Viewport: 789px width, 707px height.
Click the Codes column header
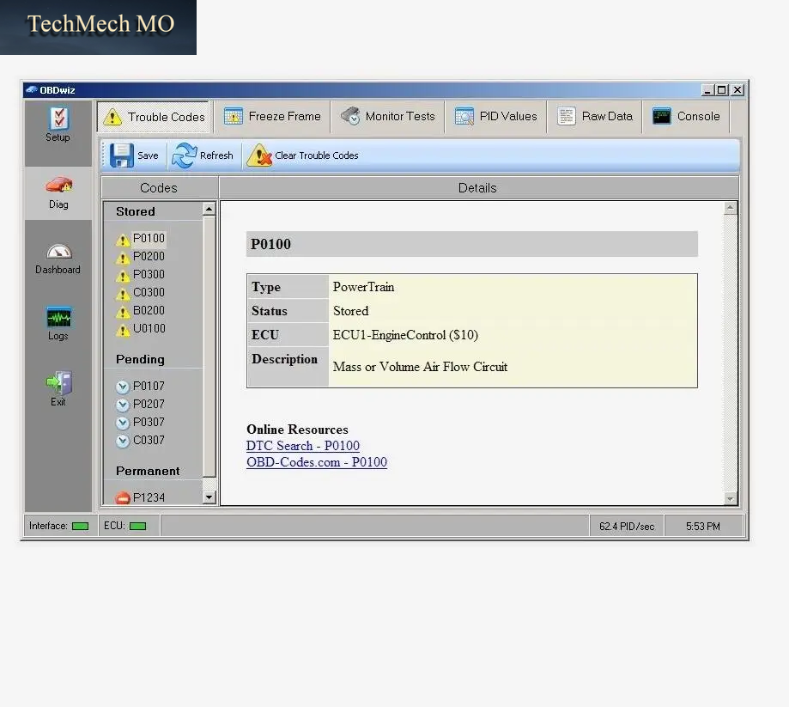click(x=159, y=188)
